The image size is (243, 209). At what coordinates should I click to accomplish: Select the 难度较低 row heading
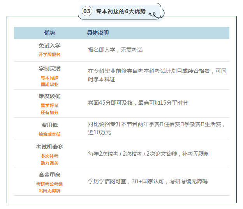49,96
